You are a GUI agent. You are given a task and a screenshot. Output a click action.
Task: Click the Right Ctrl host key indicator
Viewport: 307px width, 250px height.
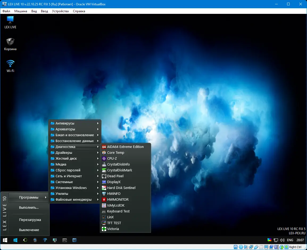point(295,247)
